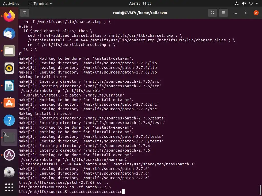Click the network status icon in the top bar
Screen dimensions: 262x196
(x=236, y=3)
